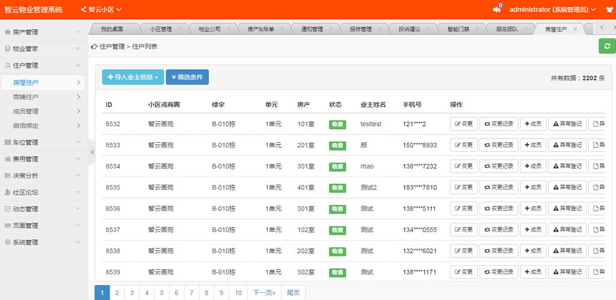This screenshot has width=616, height=300.
Task: Click owner name rhao
Action: (367, 166)
